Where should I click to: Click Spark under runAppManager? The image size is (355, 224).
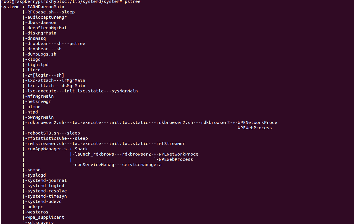[x=81, y=149]
